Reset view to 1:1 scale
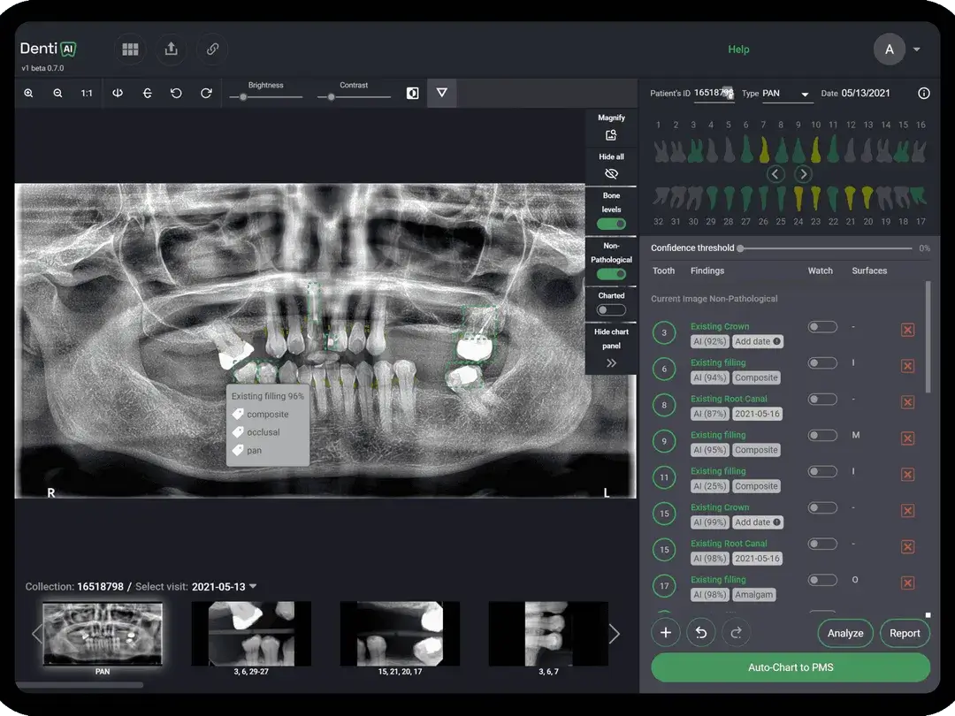 click(86, 92)
